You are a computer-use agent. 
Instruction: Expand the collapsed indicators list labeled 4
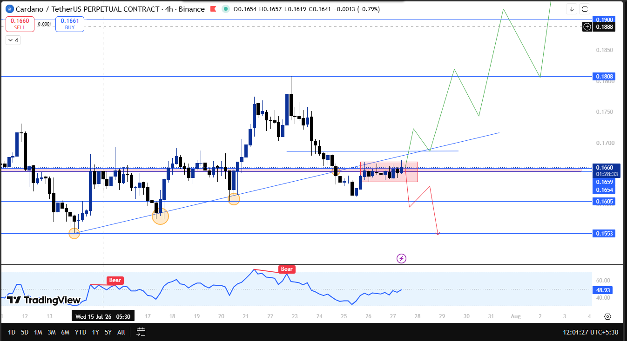pyautogui.click(x=13, y=40)
